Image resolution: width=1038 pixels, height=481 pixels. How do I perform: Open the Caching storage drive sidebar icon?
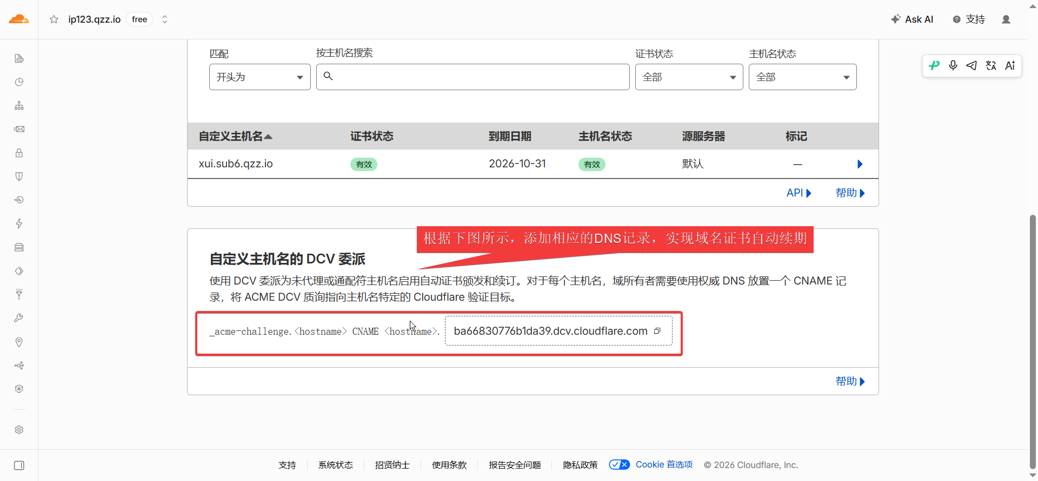[x=19, y=247]
